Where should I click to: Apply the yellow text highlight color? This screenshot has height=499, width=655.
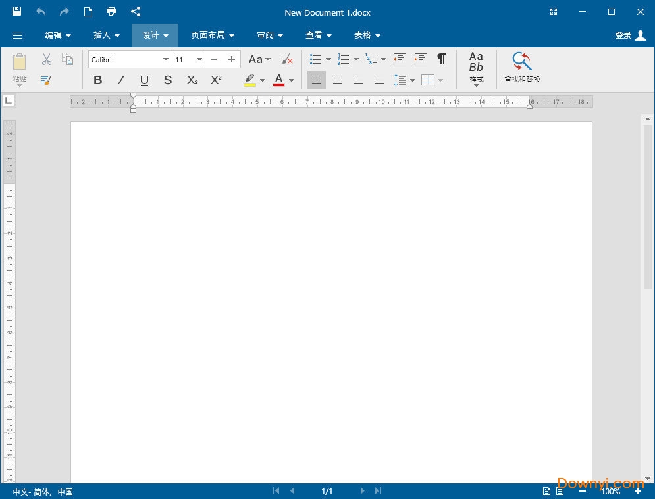[x=249, y=80]
